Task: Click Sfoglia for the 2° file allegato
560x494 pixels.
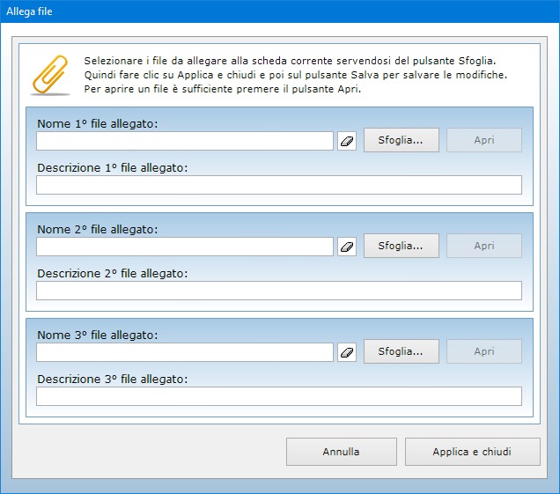Action: 401,246
